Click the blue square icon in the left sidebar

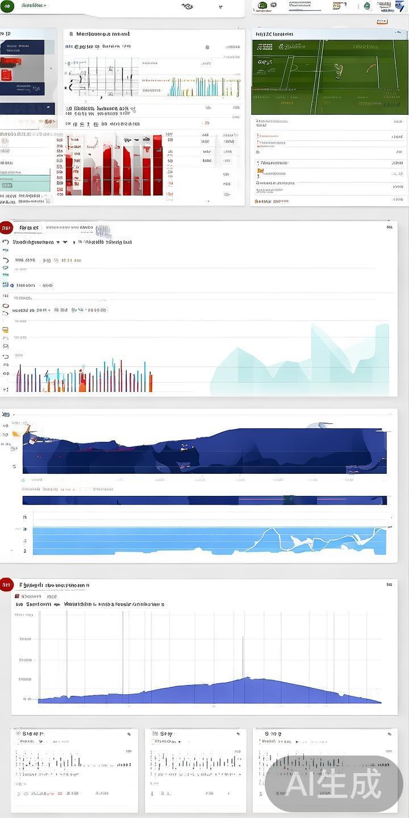(6, 285)
